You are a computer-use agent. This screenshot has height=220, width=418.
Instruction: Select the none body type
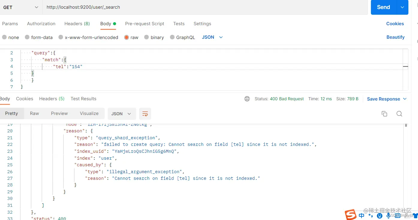pos(10,37)
